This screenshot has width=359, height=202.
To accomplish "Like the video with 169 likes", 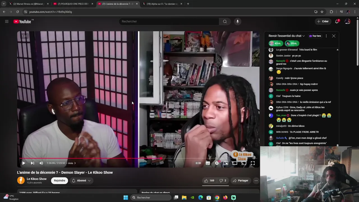I will coord(209,181).
